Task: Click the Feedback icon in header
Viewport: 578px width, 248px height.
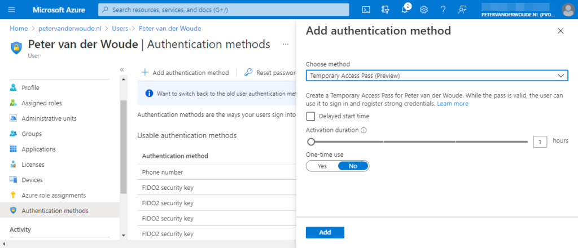Action: point(463,10)
